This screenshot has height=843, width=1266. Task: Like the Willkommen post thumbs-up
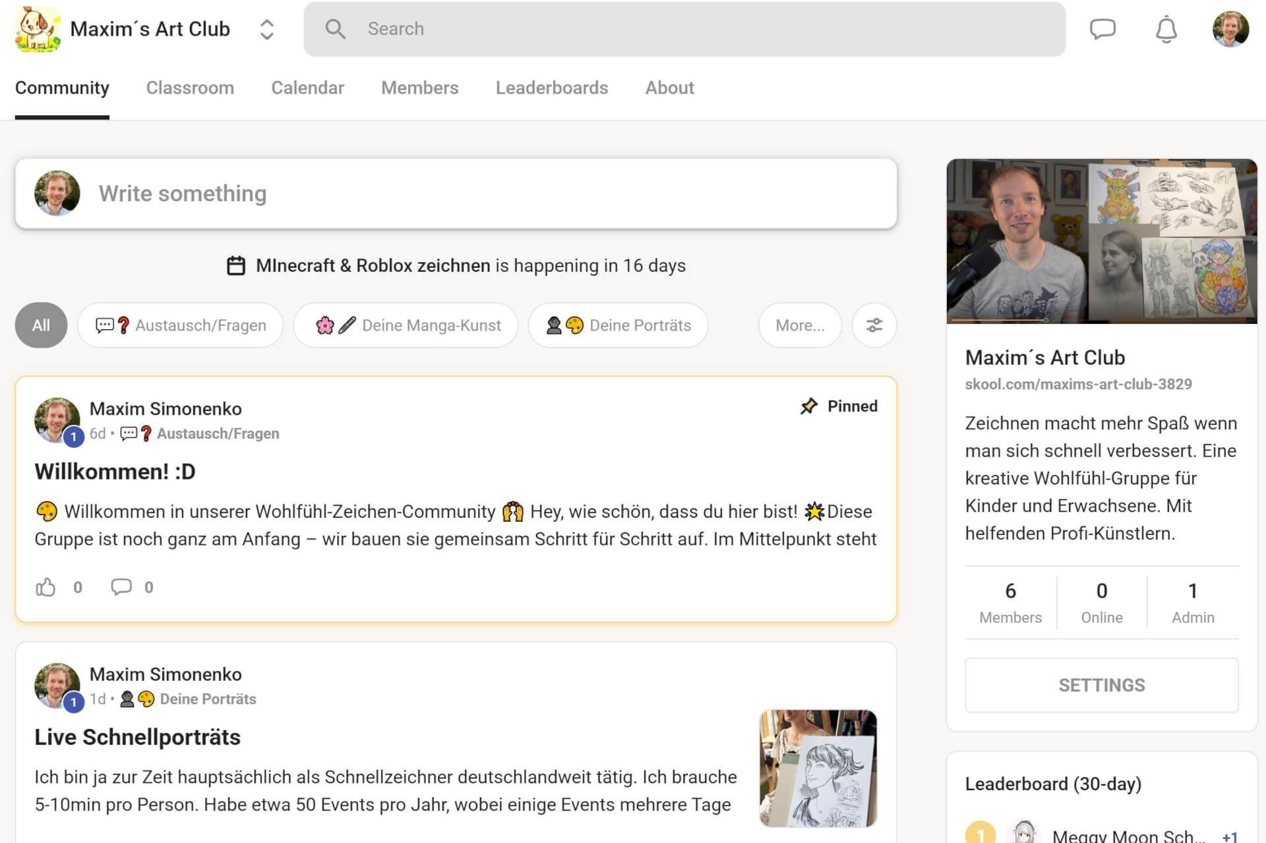click(x=45, y=586)
